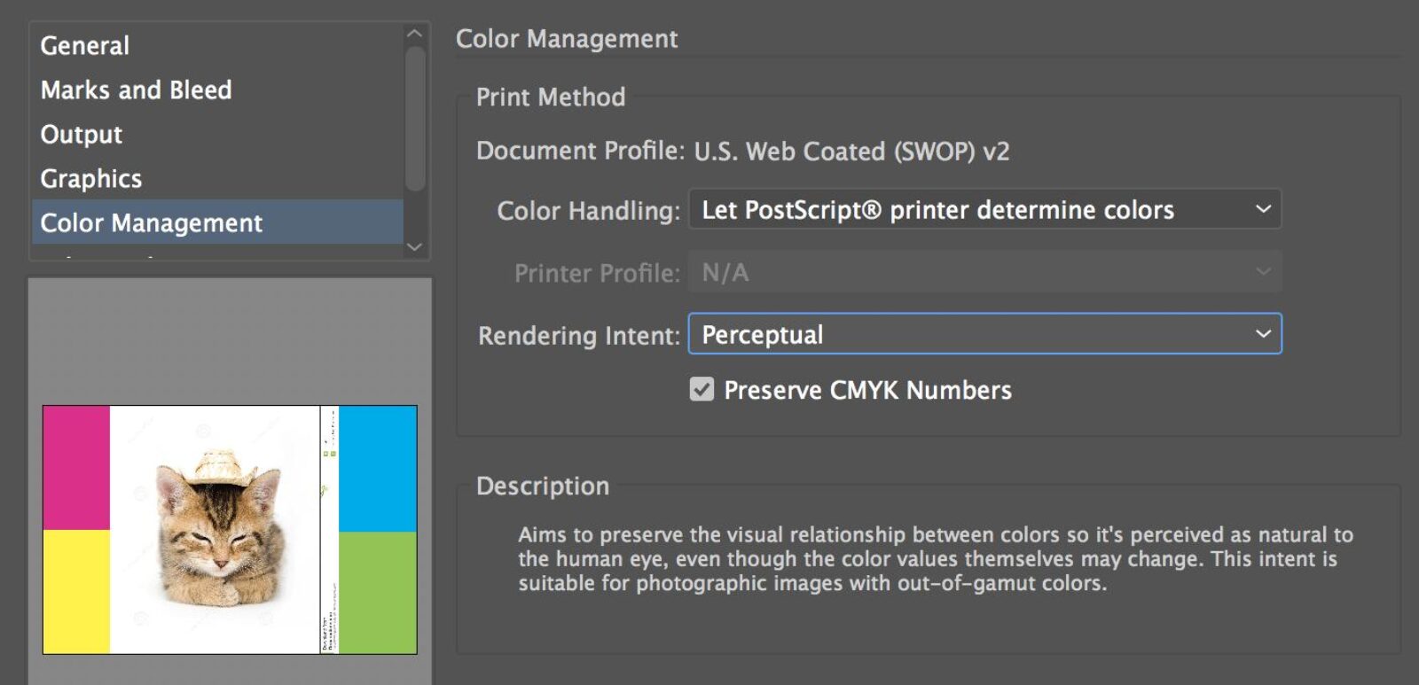Toggle Preserve CMYK Numbers checkbox
1419x685 pixels.
(x=702, y=389)
